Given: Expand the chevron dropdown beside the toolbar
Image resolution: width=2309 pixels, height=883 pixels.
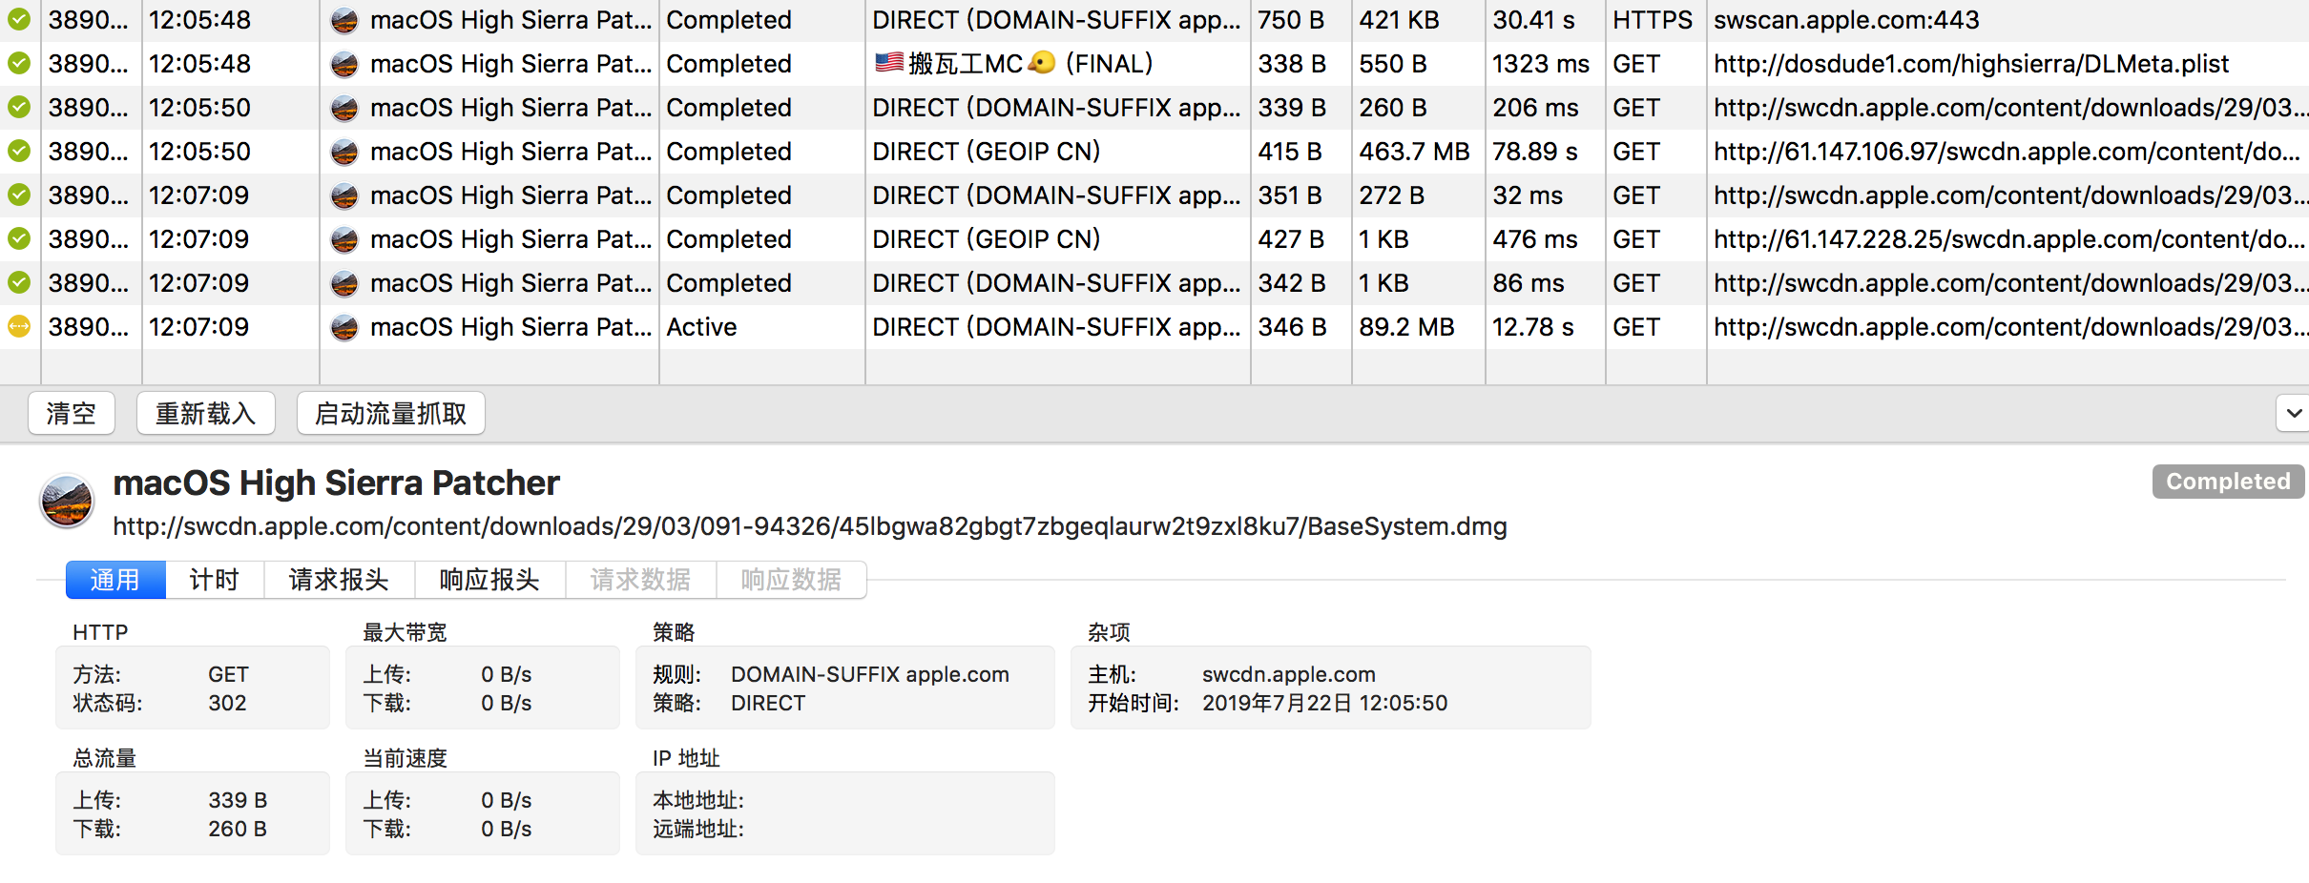Looking at the screenshot, I should (2294, 414).
